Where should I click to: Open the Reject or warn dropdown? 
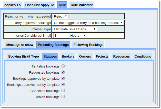[61, 16]
